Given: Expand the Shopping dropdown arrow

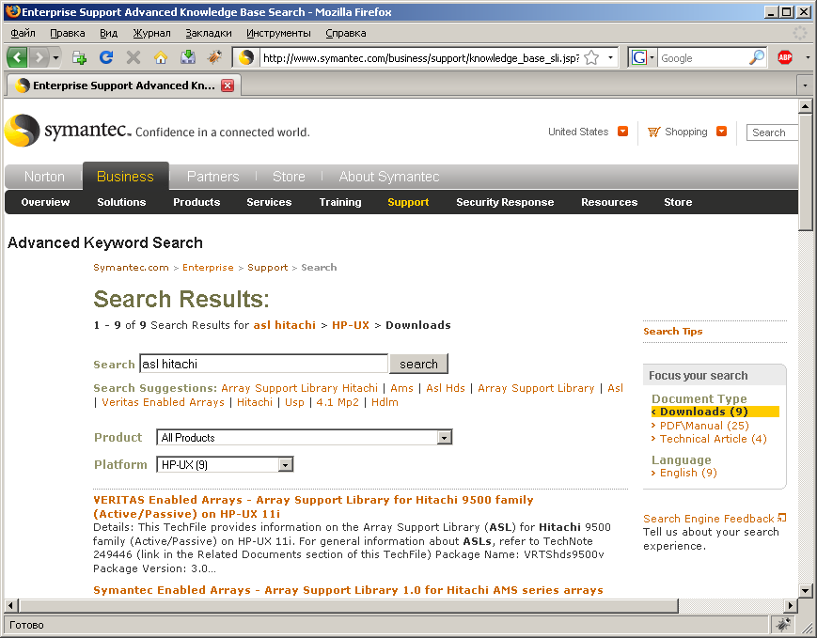Looking at the screenshot, I should click(x=722, y=132).
